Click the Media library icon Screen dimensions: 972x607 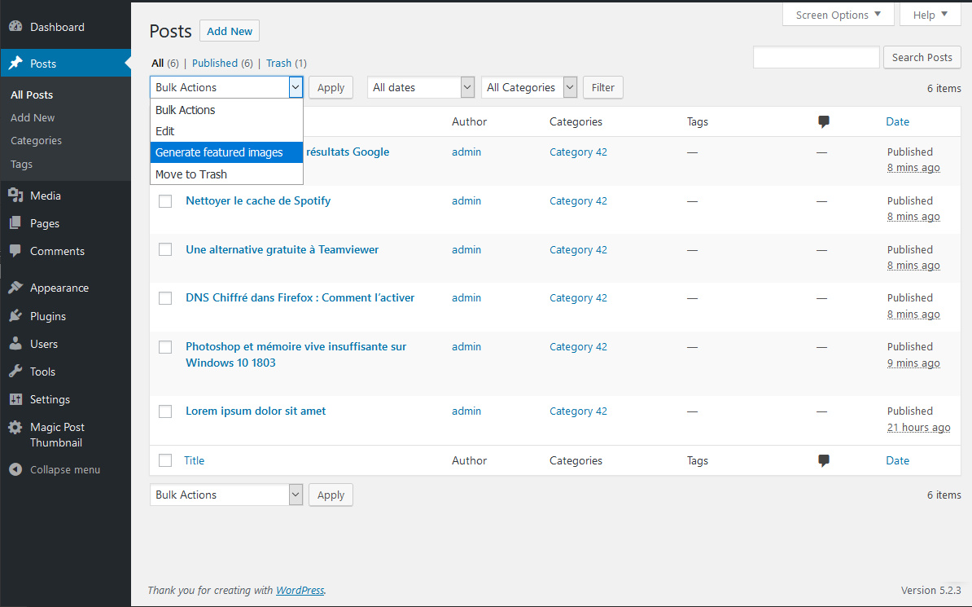click(x=15, y=196)
